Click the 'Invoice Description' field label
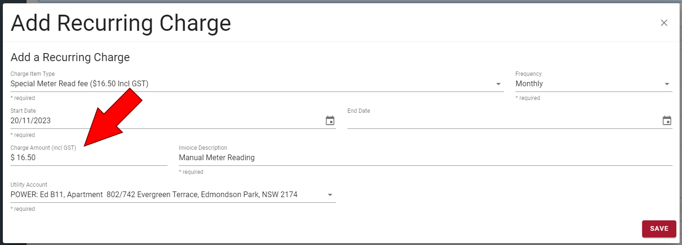 (x=203, y=148)
